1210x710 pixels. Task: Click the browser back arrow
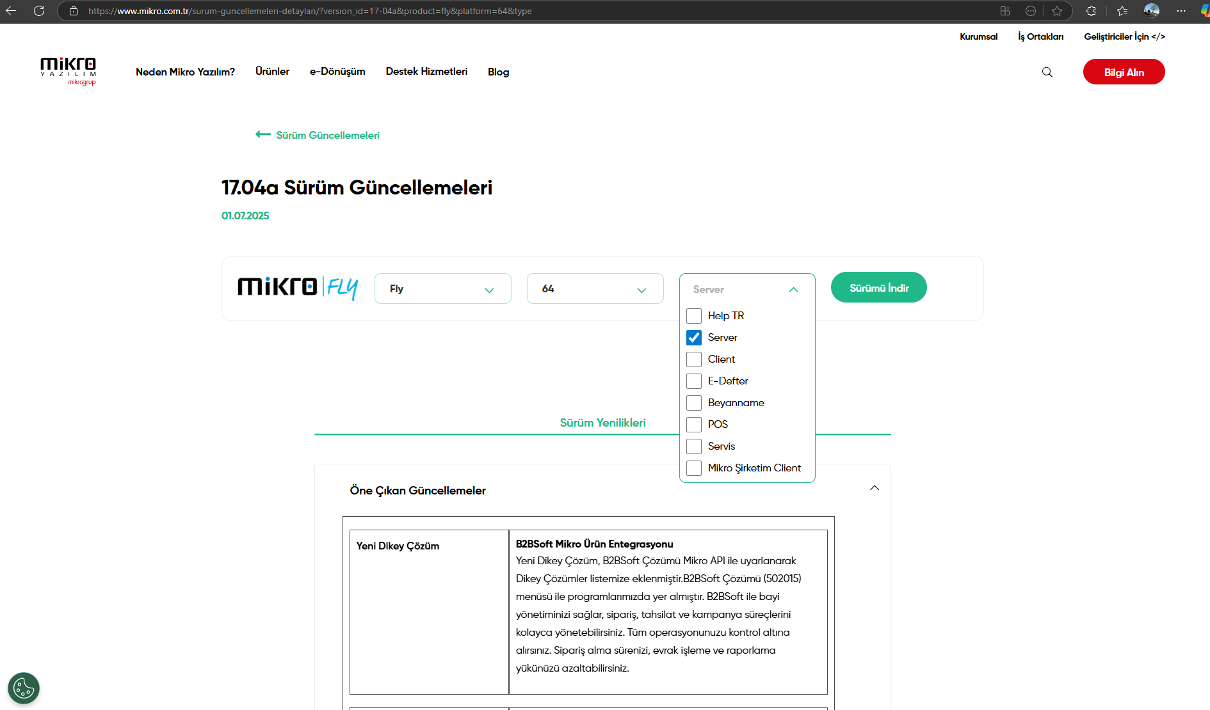pos(11,11)
